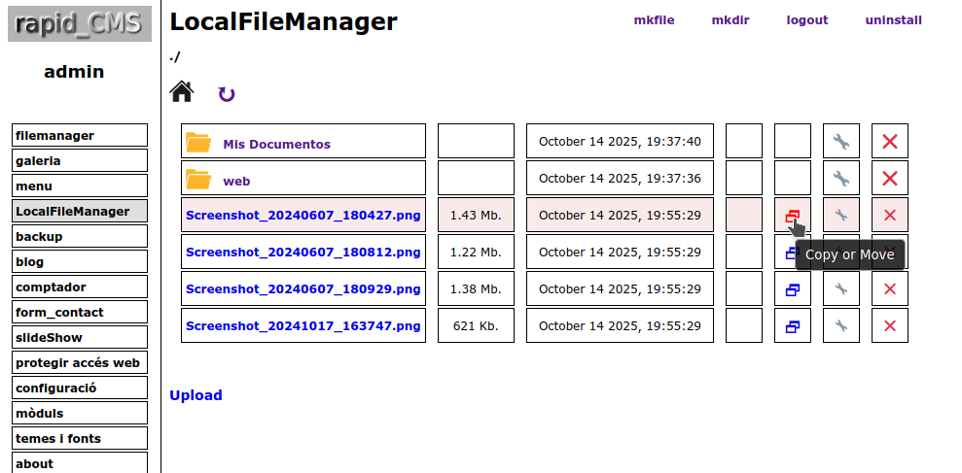Open the Mis Documentos folder
This screenshot has height=473, width=962.
coord(276,145)
